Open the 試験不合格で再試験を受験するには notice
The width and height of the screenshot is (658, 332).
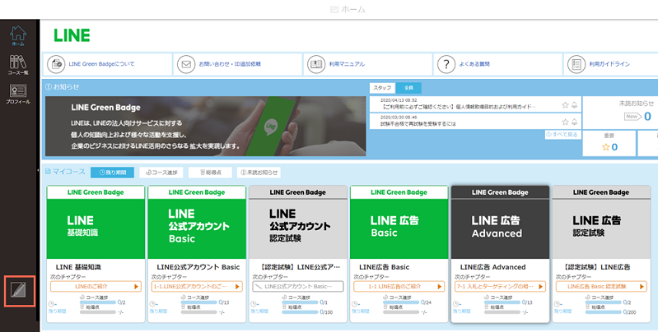(x=418, y=124)
